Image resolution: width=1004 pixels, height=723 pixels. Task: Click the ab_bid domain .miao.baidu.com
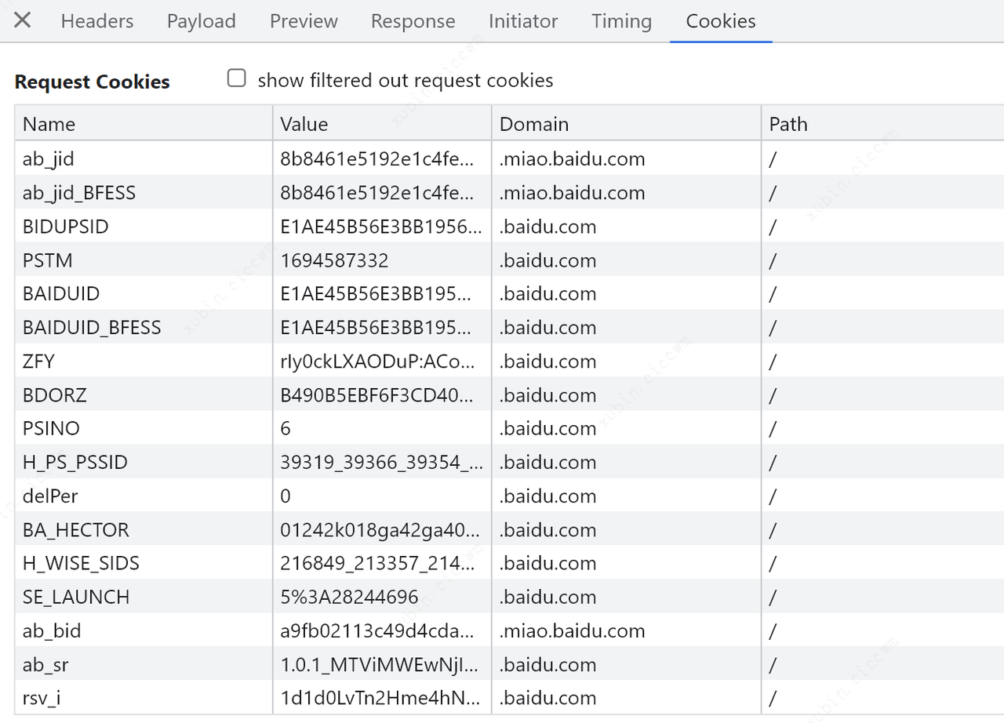coord(572,630)
